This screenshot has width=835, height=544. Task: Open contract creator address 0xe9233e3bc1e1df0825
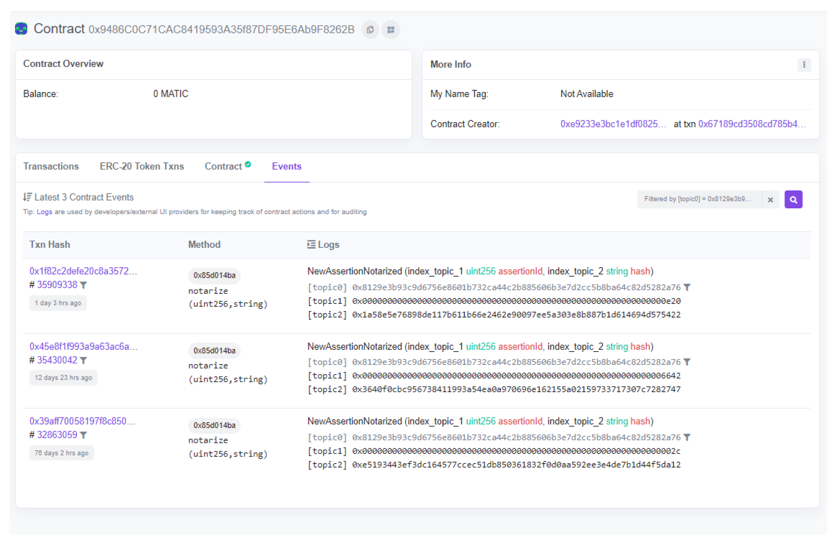click(612, 124)
